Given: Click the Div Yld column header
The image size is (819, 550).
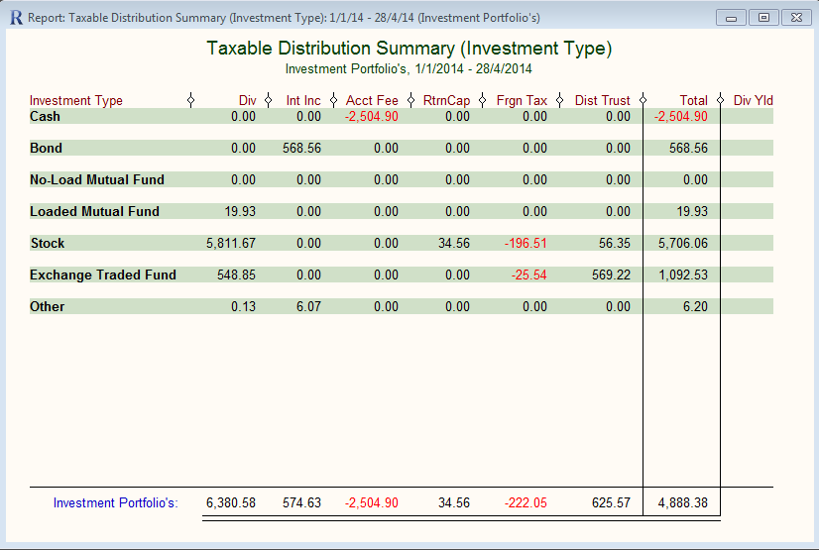Looking at the screenshot, I should pos(754,100).
